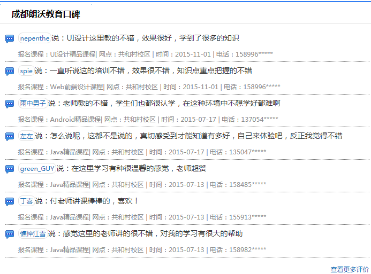The image size is (371, 274).
Task: Click the details line with phone 155913*****
Action: pyautogui.click(x=142, y=217)
